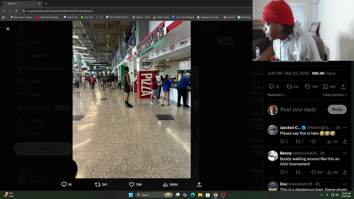Open View quotes link
This screenshot has width=354, height=199.
(x=334, y=95)
